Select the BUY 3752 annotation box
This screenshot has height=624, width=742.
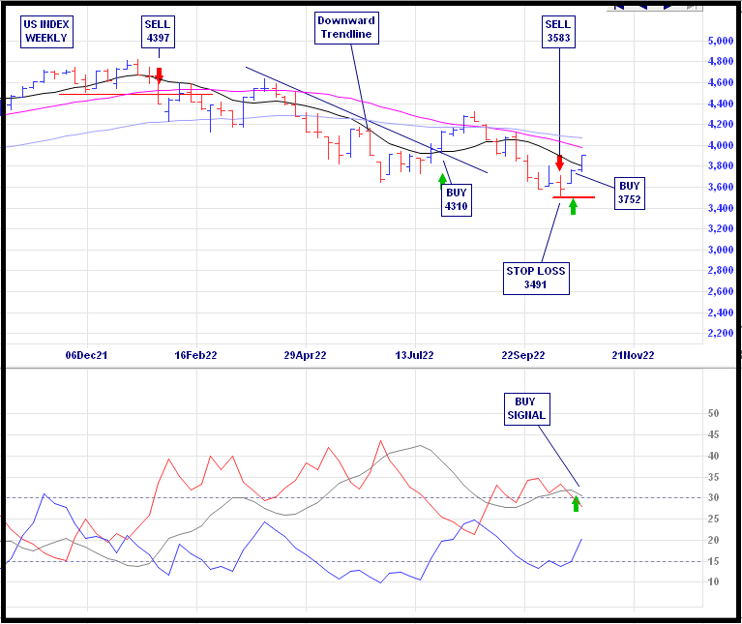pyautogui.click(x=630, y=193)
